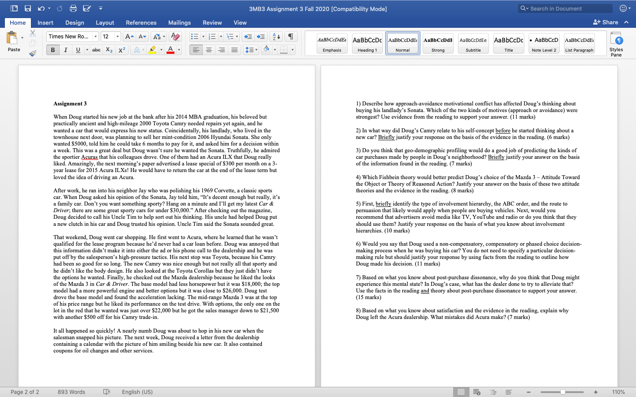
Task: Increase font size with the large A icon
Action: pos(129,37)
